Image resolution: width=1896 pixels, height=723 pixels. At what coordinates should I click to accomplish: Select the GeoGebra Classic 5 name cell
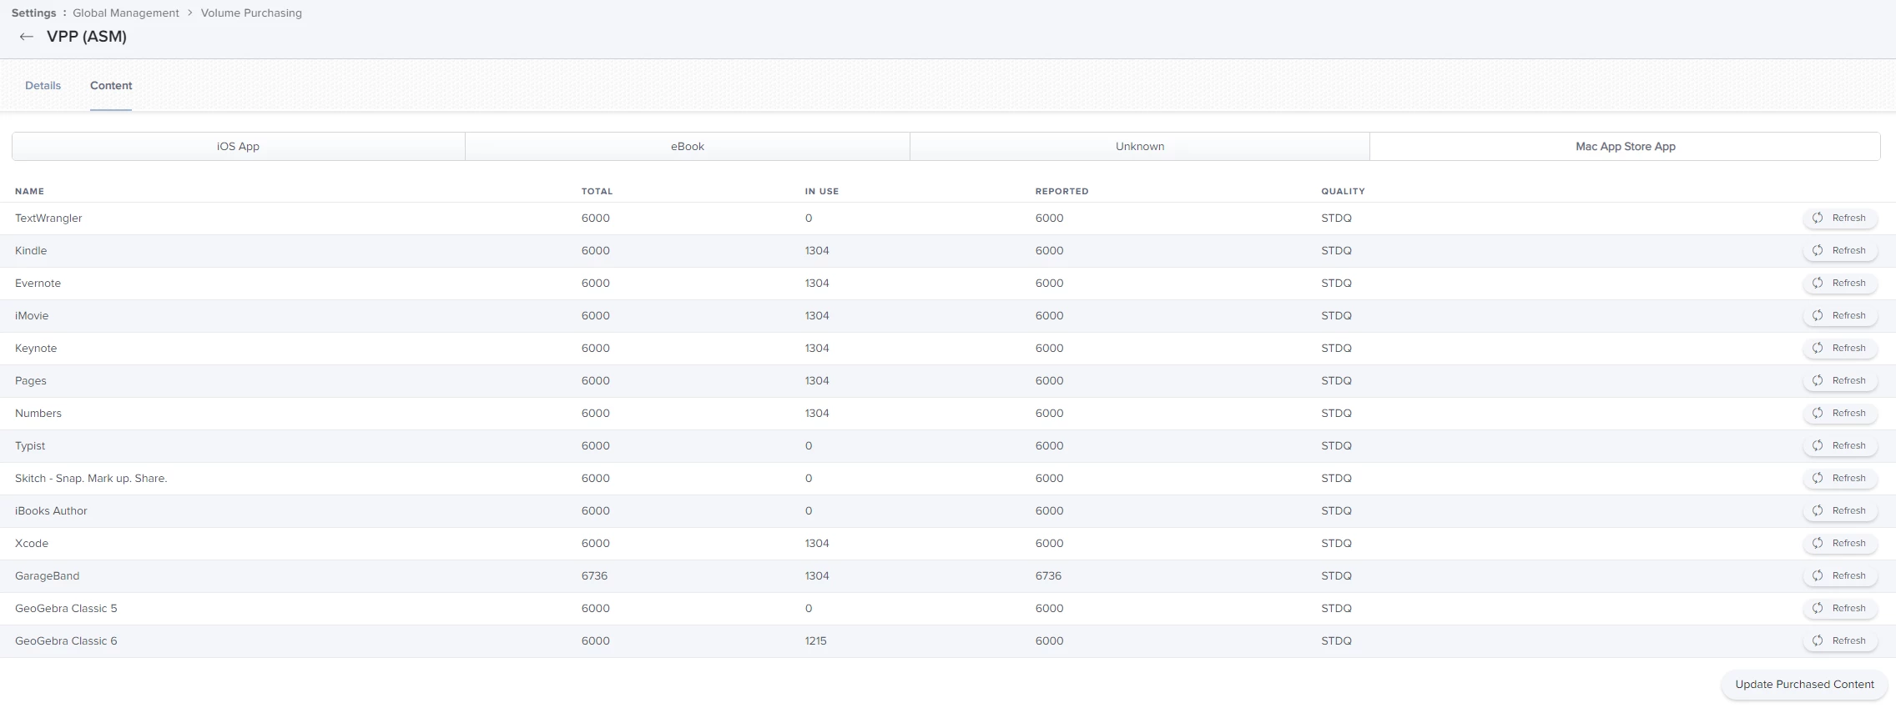[66, 608]
